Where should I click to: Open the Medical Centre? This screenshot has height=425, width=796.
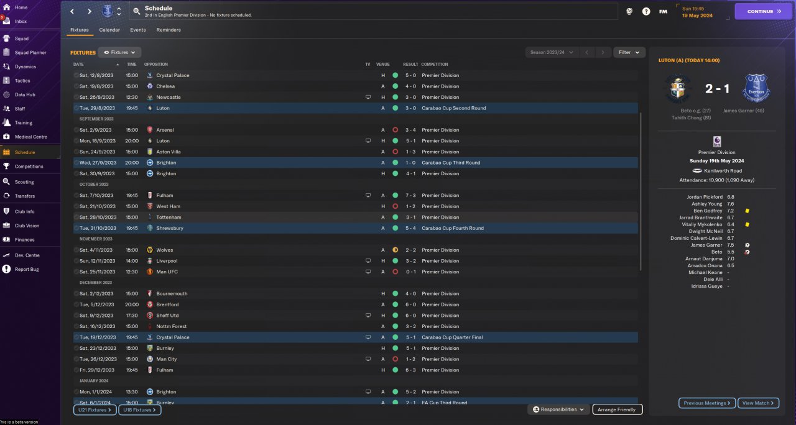tap(30, 137)
